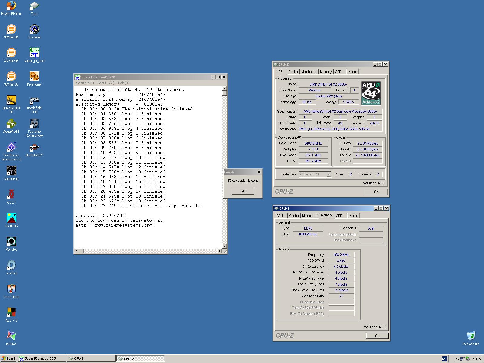Open the About...(A) menu in Super PI
The image size is (484, 363).
[x=106, y=83]
